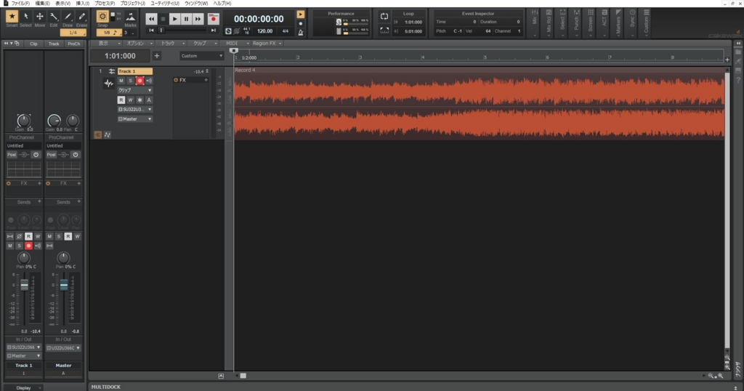This screenshot has width=744, height=391.
Task: Select the Smart tool
Action: pos(12,17)
